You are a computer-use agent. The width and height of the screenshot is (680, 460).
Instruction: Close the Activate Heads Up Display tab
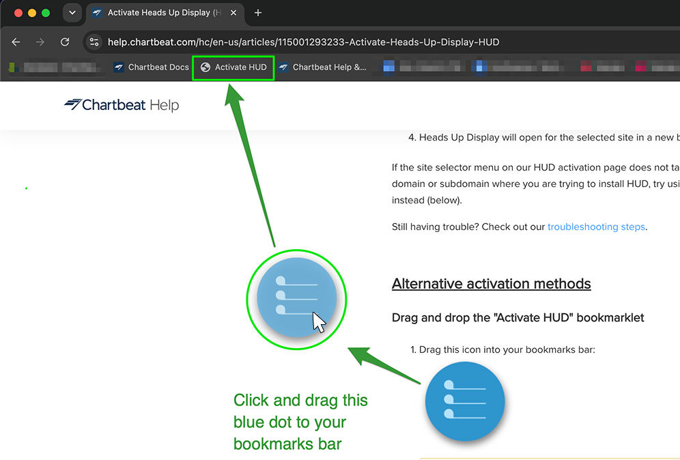click(x=233, y=12)
